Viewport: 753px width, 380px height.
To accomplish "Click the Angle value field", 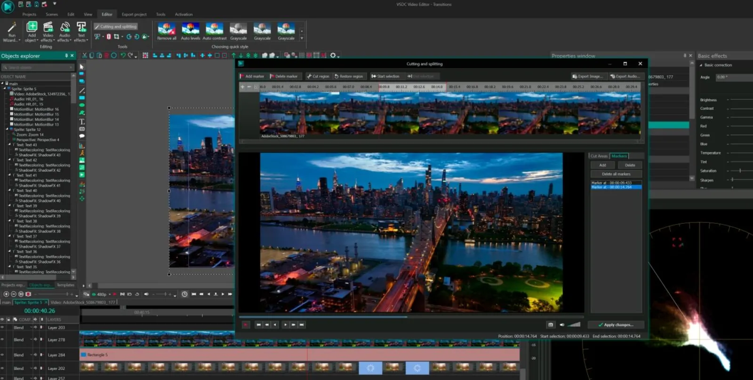I will tap(734, 77).
